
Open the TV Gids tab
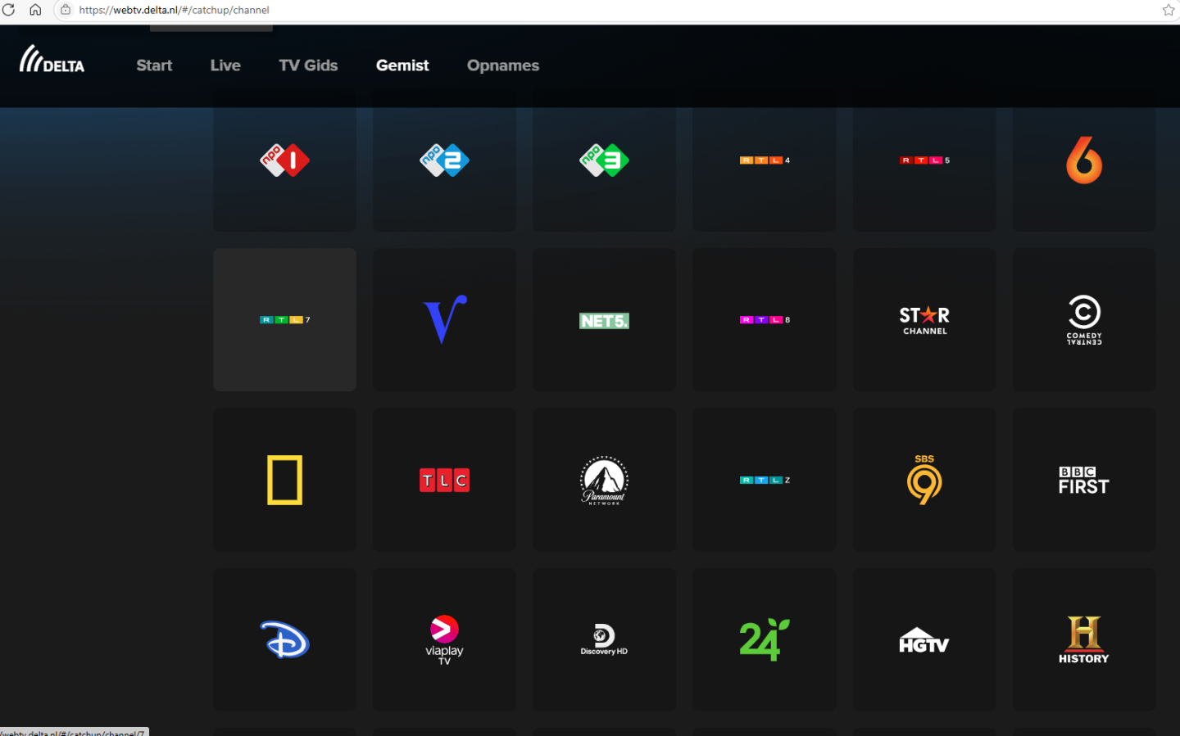click(308, 65)
